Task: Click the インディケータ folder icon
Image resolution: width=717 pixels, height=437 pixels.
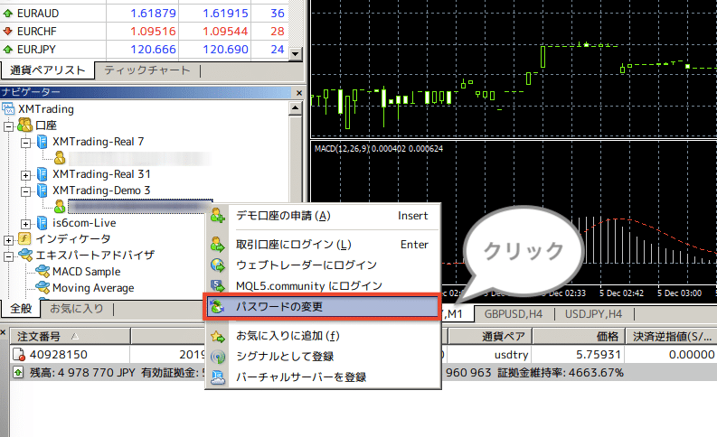Action: coord(24,239)
